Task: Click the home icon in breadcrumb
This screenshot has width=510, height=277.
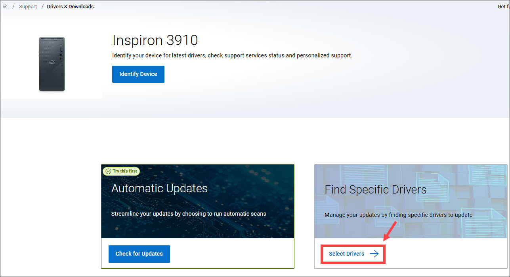Action: [x=5, y=7]
